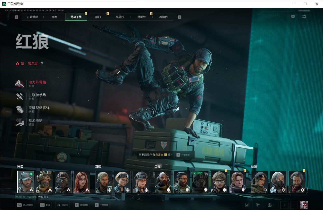Select the 战术滑铲 passive skill icon

pyautogui.click(x=20, y=122)
